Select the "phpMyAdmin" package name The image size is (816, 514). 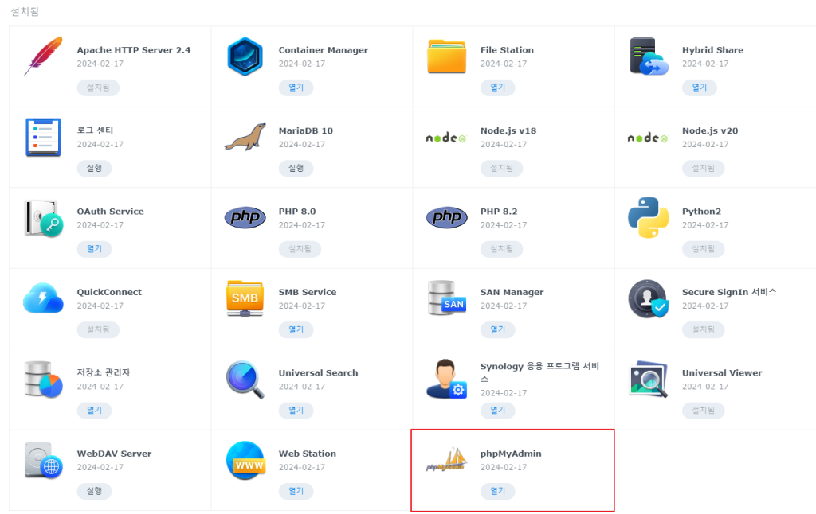pos(511,454)
